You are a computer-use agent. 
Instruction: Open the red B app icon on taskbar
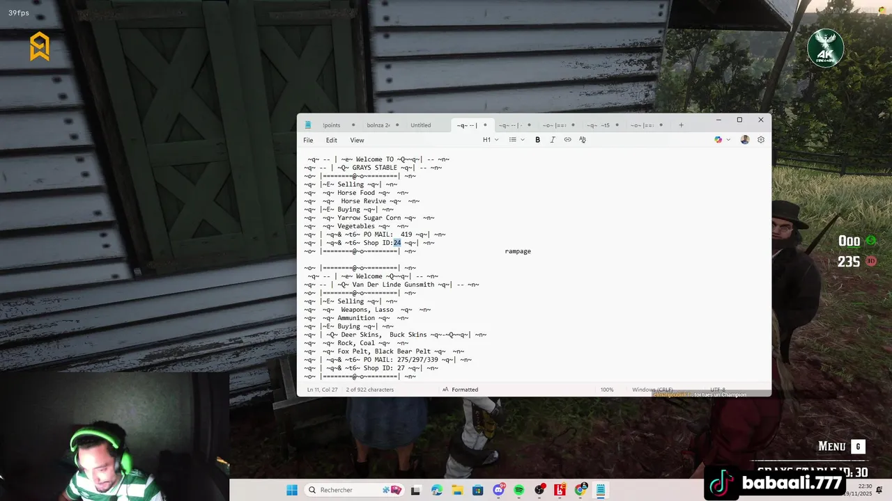560,491
